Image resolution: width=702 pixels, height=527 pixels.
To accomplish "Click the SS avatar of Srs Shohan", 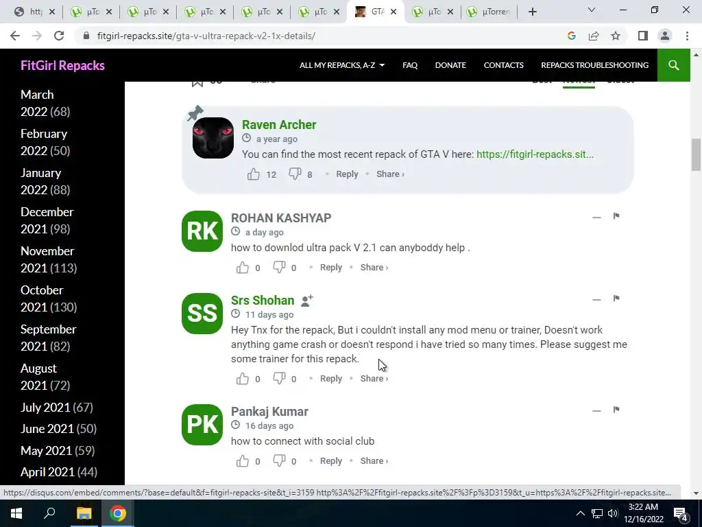I will point(202,314).
